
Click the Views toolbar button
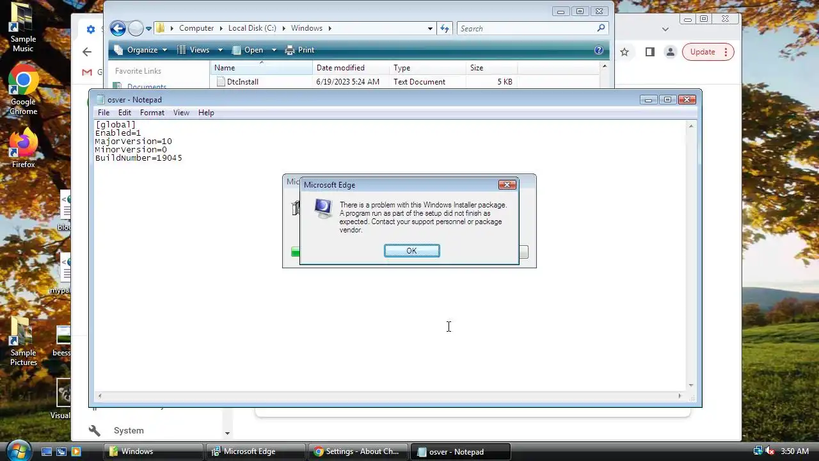[x=193, y=50]
